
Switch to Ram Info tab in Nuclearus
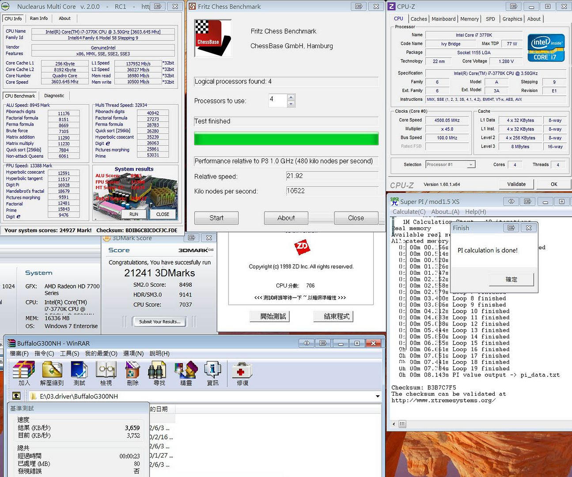tap(39, 19)
